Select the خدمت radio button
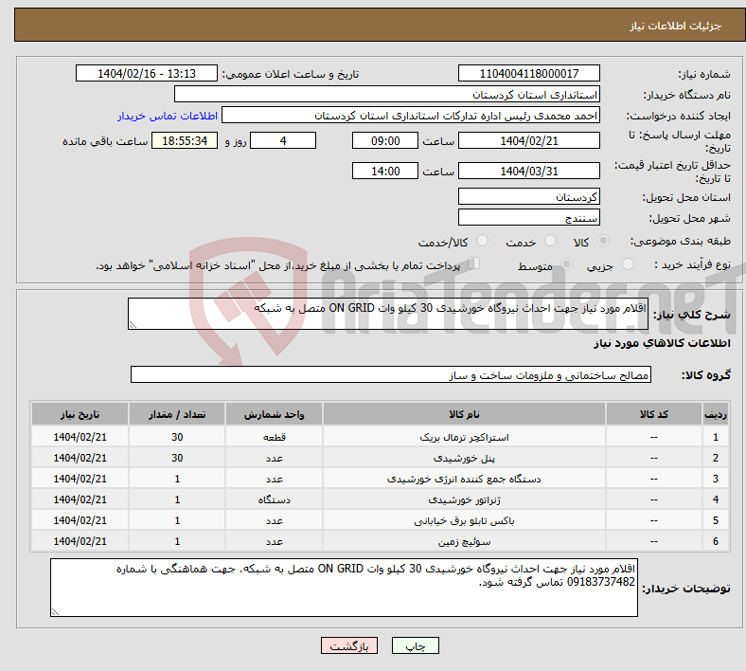The width and height of the screenshot is (746, 671). pyautogui.click(x=550, y=241)
